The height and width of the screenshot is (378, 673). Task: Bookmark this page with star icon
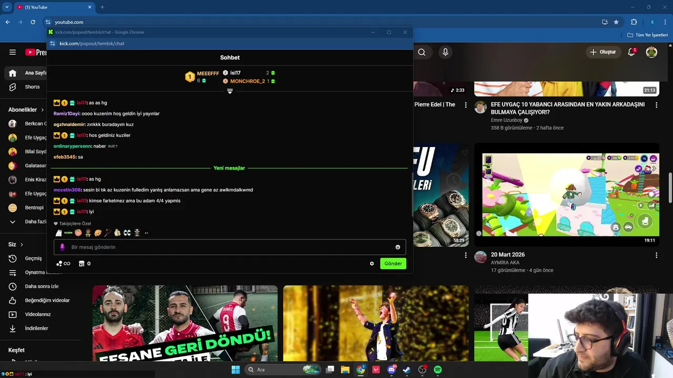click(x=616, y=22)
